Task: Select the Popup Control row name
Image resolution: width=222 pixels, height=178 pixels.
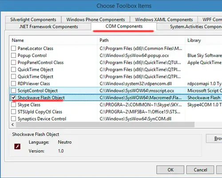Action: coord(32,56)
